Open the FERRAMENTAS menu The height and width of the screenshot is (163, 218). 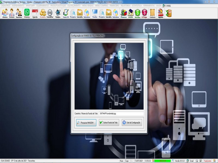pos(149,5)
